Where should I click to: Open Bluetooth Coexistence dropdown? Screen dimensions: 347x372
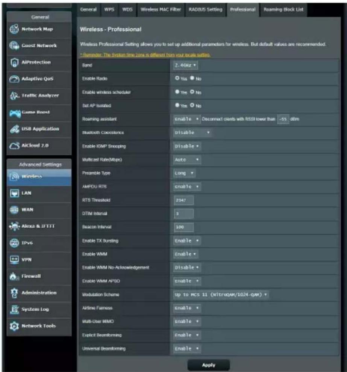pyautogui.click(x=192, y=132)
